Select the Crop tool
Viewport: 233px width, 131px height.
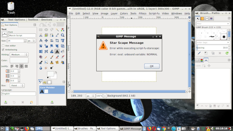(57, 41)
